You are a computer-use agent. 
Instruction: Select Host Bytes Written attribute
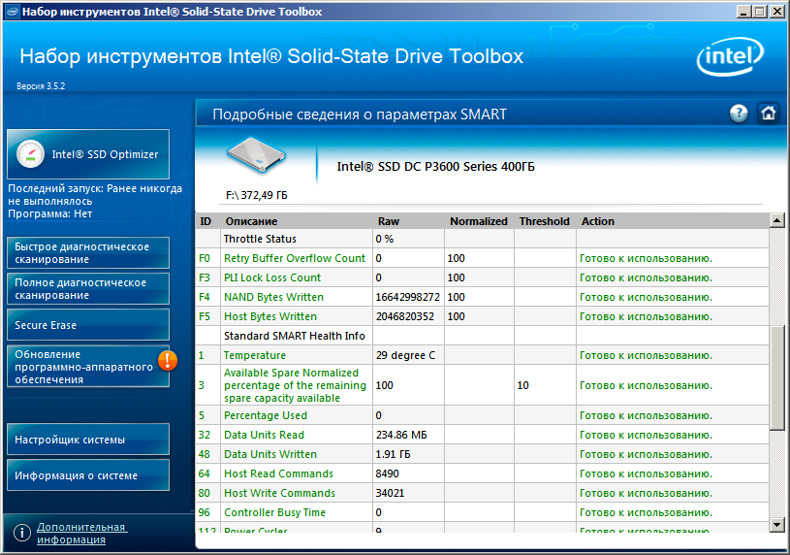click(x=270, y=316)
